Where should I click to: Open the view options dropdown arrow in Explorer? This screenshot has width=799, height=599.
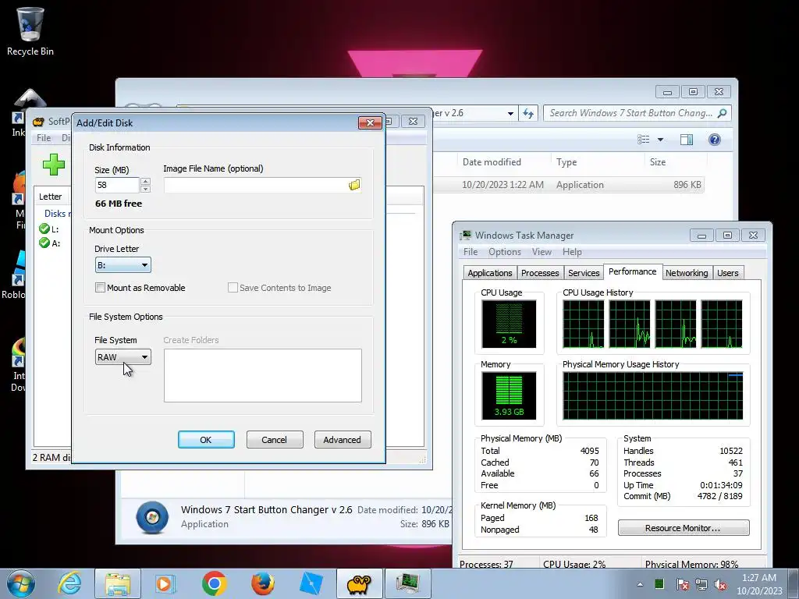660,140
